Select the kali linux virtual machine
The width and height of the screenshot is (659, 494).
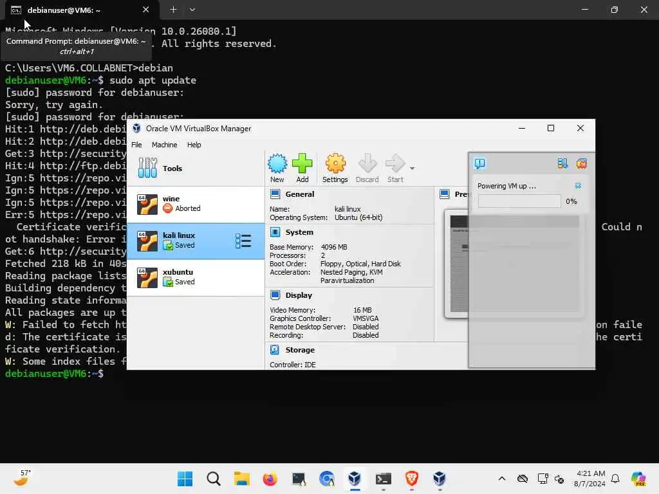point(196,241)
